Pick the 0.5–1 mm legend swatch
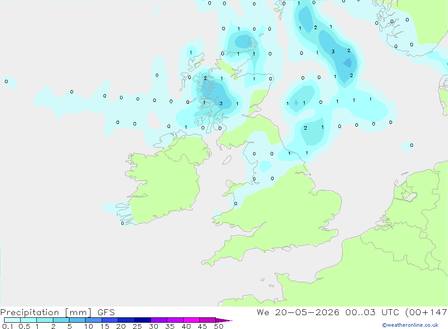 (x=29, y=320)
